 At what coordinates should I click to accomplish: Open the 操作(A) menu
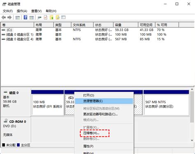[x=22, y=11]
